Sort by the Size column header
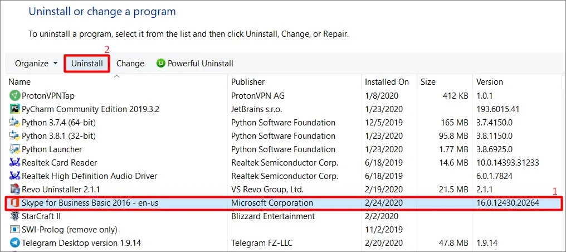This screenshot has height=252, width=566. click(428, 82)
